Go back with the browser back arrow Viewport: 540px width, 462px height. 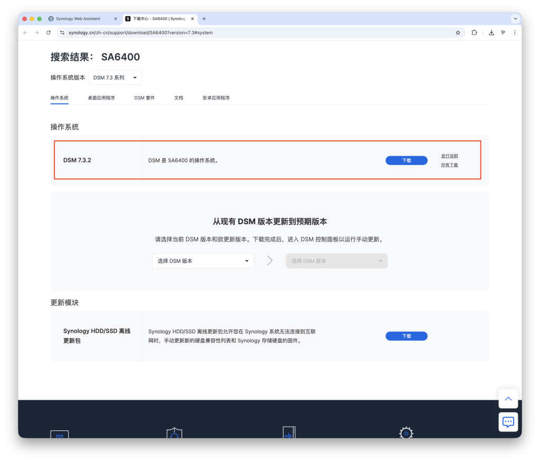pyautogui.click(x=25, y=33)
